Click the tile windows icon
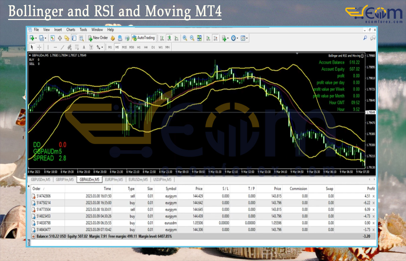 [199, 38]
